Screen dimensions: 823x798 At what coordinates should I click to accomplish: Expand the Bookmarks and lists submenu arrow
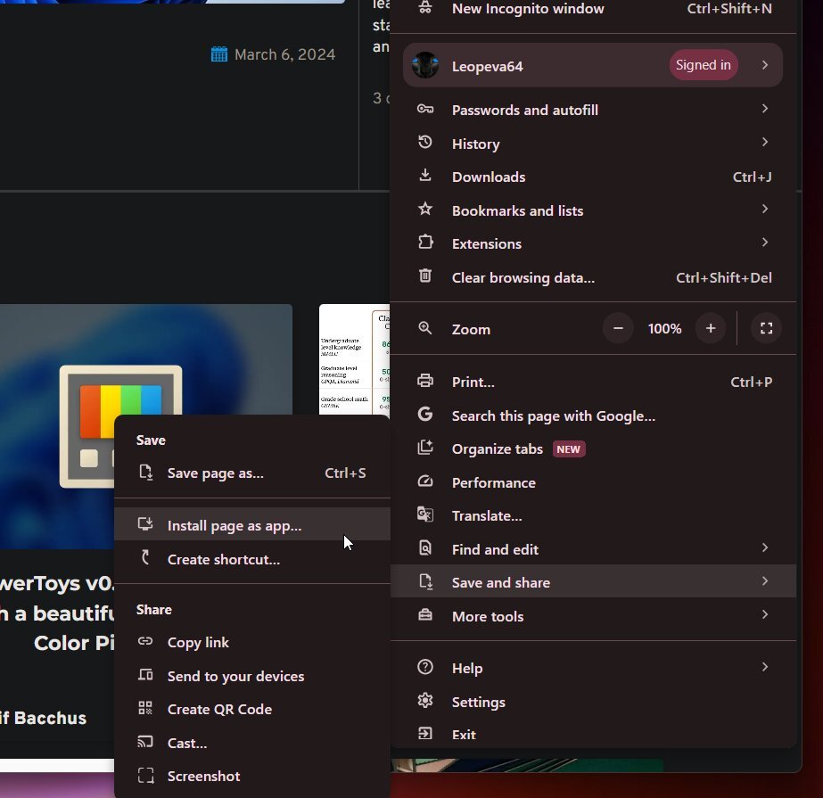pos(765,209)
